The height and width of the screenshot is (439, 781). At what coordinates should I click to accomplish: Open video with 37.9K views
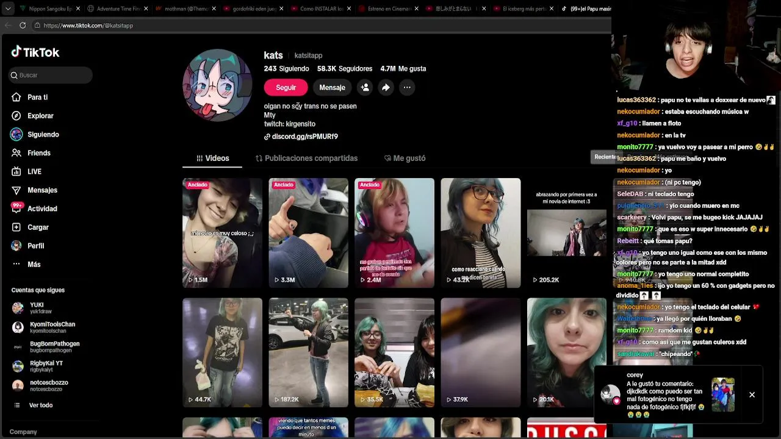(x=480, y=352)
